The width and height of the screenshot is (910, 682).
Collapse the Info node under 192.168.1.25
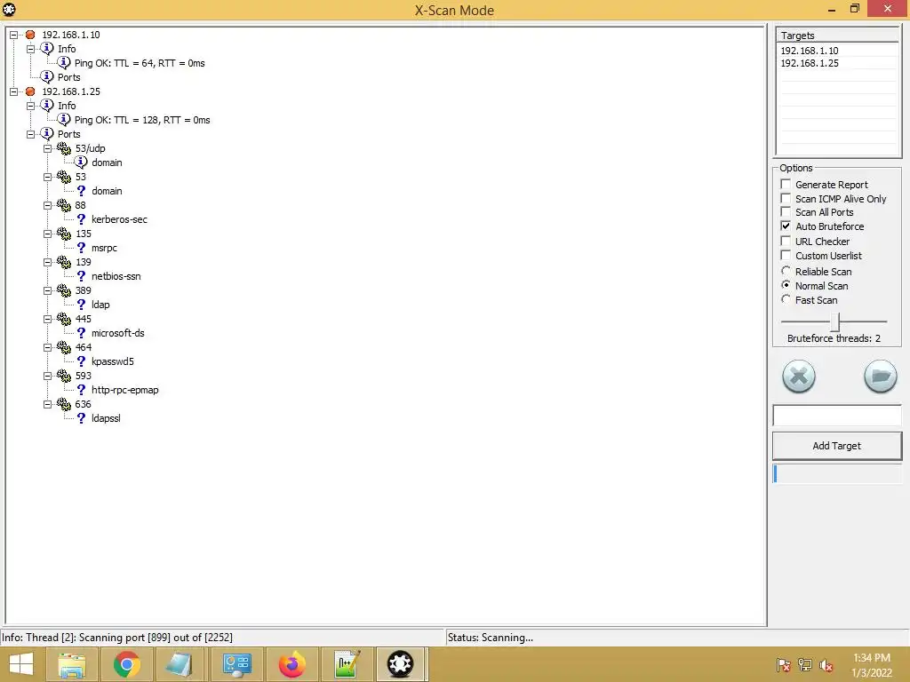pyautogui.click(x=31, y=106)
